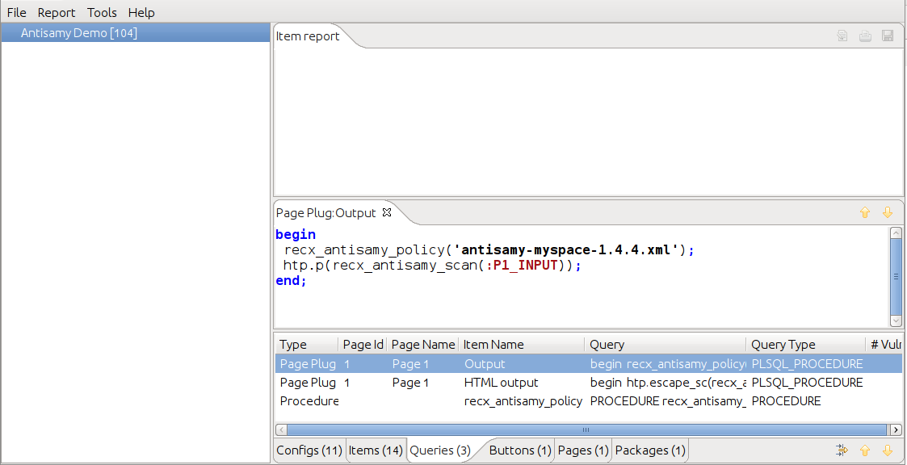This screenshot has height=465, width=907.
Task: Open the Report menu
Action: (57, 12)
